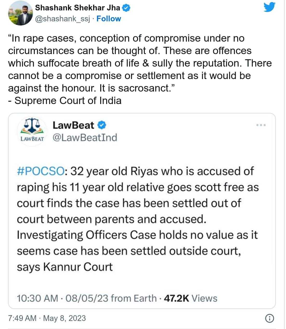Image resolution: width=286 pixels, height=329 pixels.
Task: Click LawBeat's blue verified badge
Action: point(102,125)
